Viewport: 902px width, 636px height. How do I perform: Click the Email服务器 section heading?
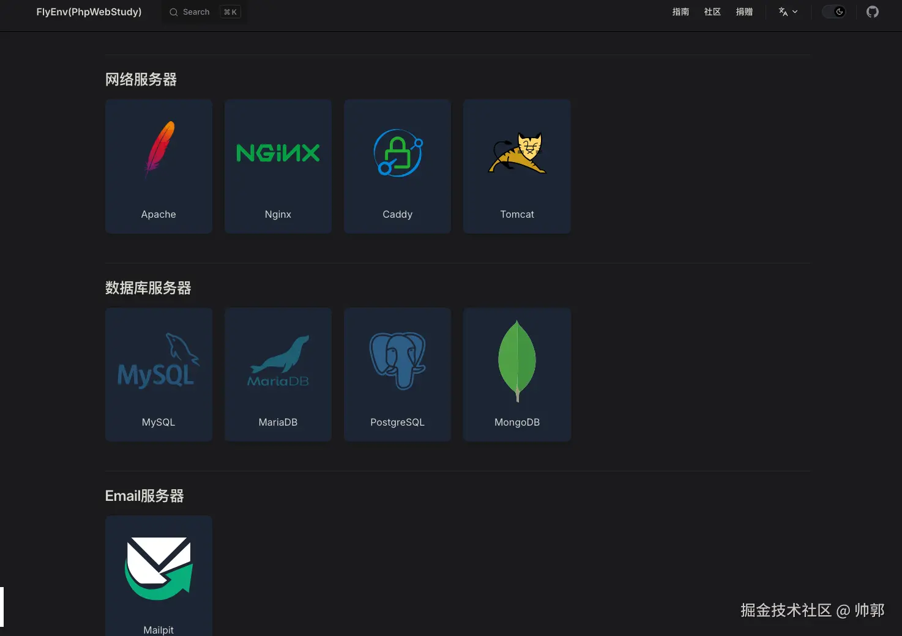coord(144,496)
